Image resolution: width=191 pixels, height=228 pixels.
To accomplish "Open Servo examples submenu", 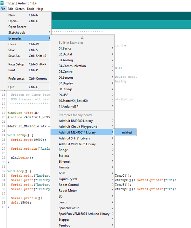I will (x=82, y=202).
